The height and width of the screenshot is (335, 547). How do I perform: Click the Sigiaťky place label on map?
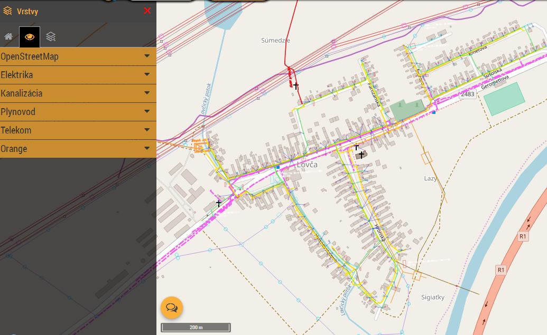[x=433, y=298]
